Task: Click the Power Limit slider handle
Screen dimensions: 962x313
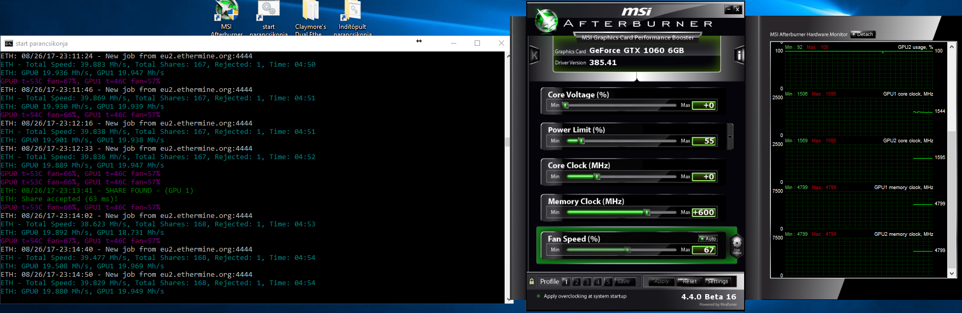Action: tap(581, 141)
